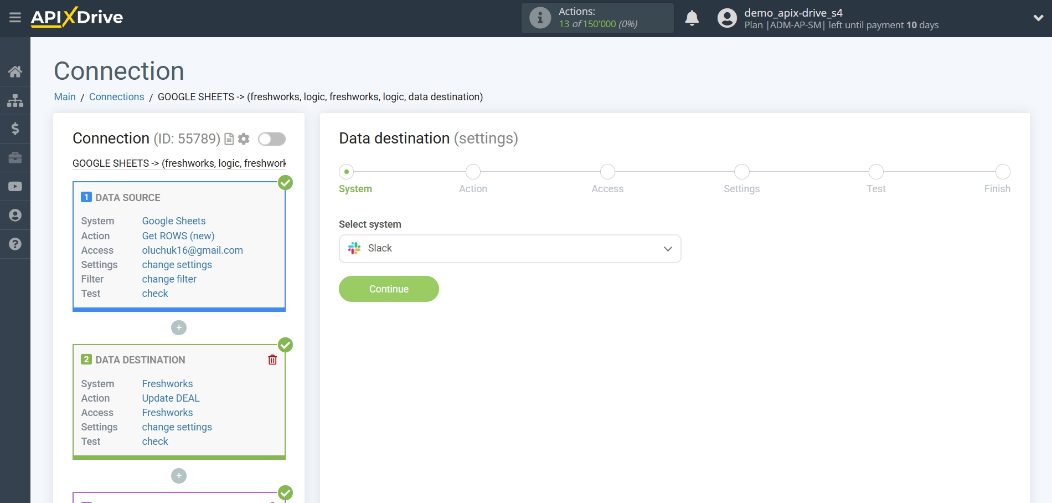
Task: Open Get ROWS (new) action link
Action: pyautogui.click(x=178, y=236)
